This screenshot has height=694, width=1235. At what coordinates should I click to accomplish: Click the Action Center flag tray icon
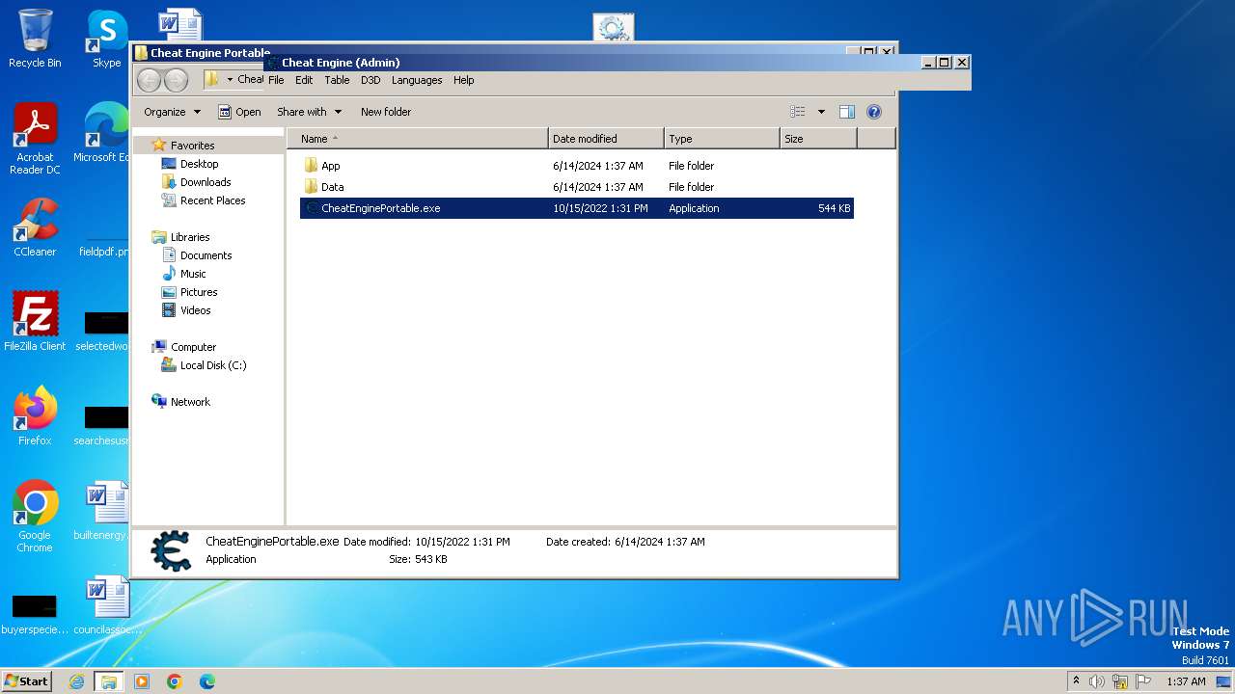1143,681
